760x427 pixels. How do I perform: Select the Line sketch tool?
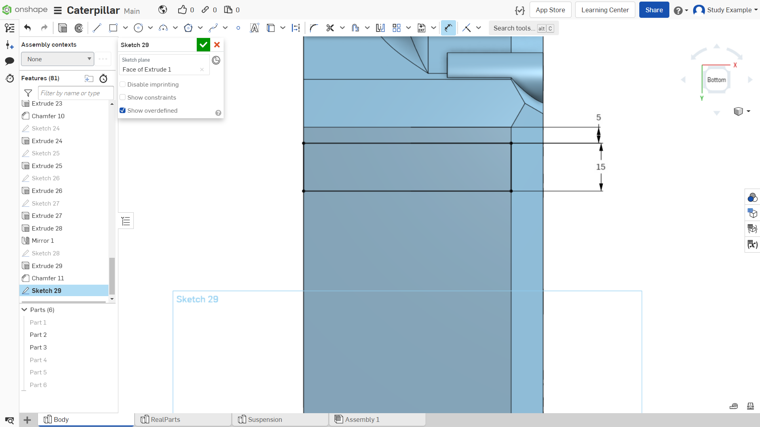[x=97, y=28]
